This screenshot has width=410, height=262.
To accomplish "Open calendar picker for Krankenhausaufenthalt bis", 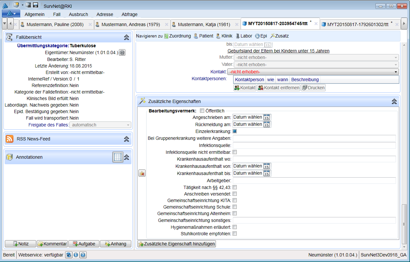I will click(266, 173).
